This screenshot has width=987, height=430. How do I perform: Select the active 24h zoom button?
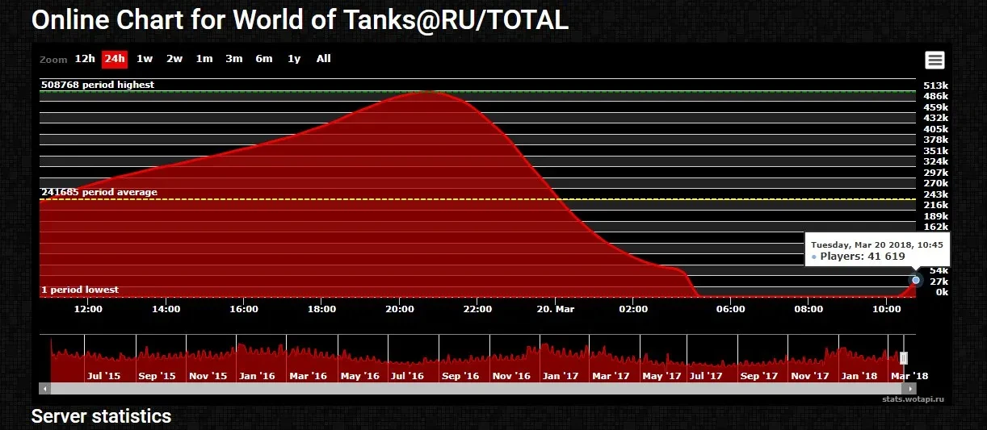click(x=115, y=59)
